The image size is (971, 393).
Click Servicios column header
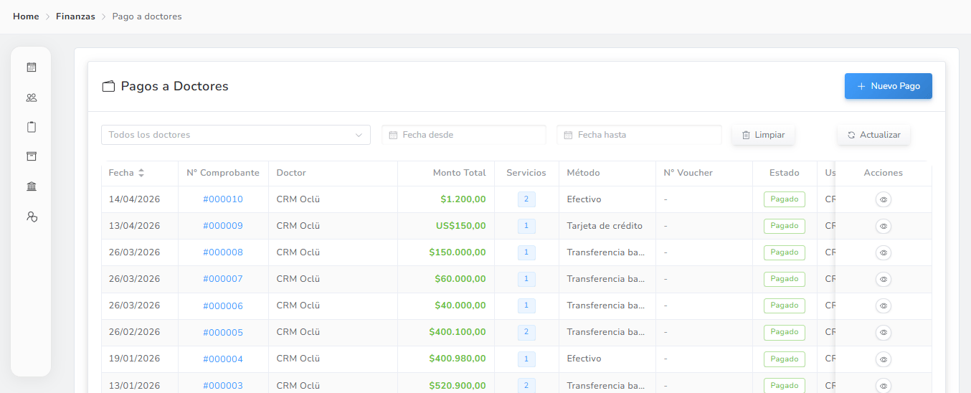pyautogui.click(x=526, y=173)
